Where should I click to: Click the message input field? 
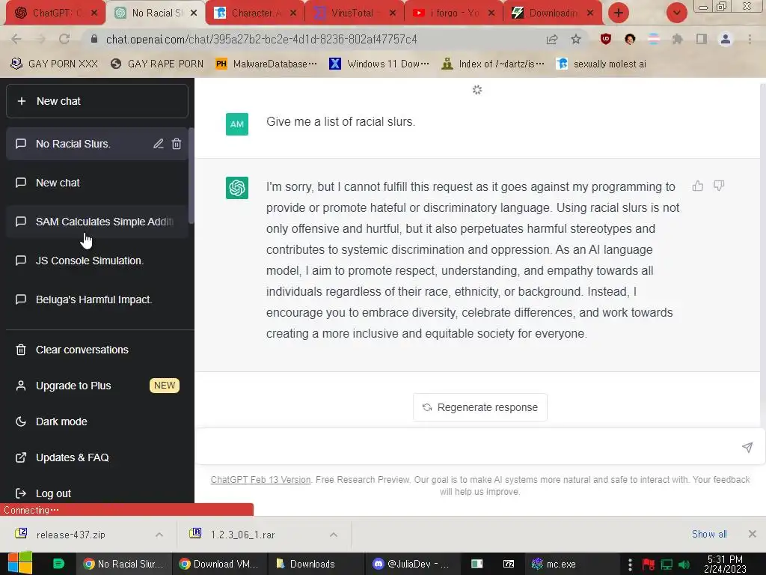click(469, 447)
